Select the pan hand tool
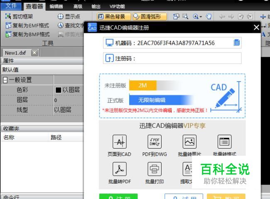Screen dimensions: 270x199 click(209, 17)
